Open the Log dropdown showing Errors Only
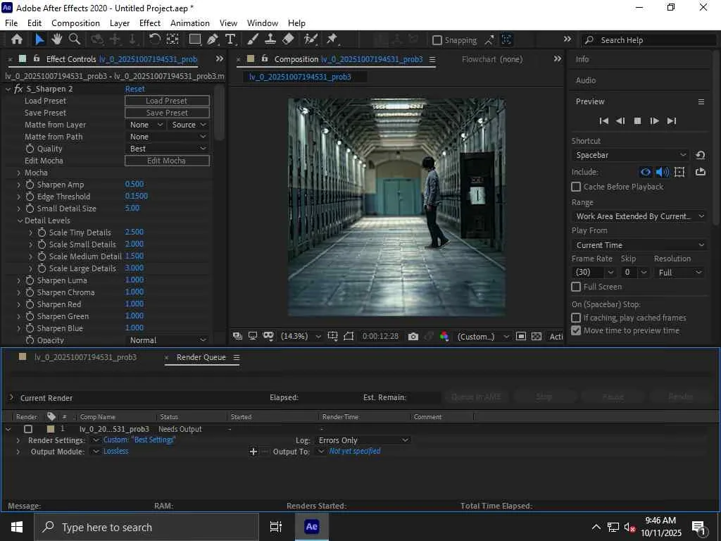This screenshot has width=721, height=541. pos(362,440)
